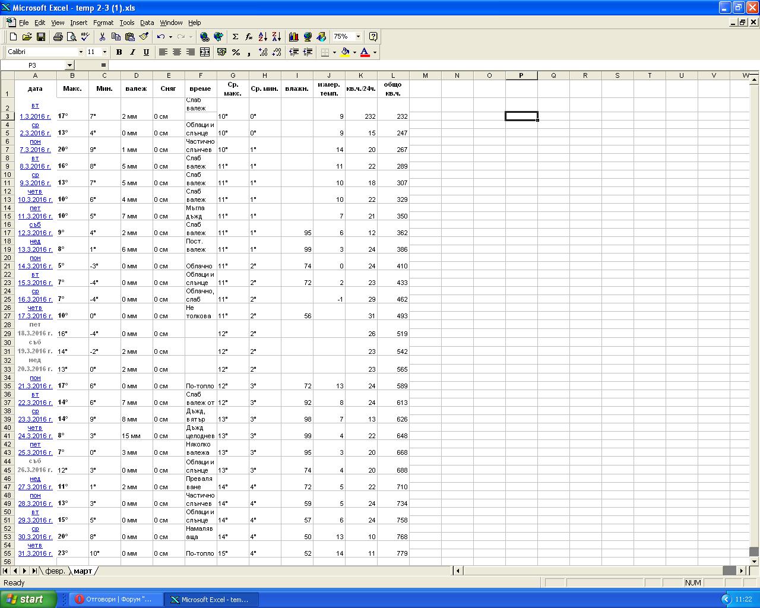Sort ascending with the A-Z icon
The height and width of the screenshot is (608, 760).
[263, 37]
